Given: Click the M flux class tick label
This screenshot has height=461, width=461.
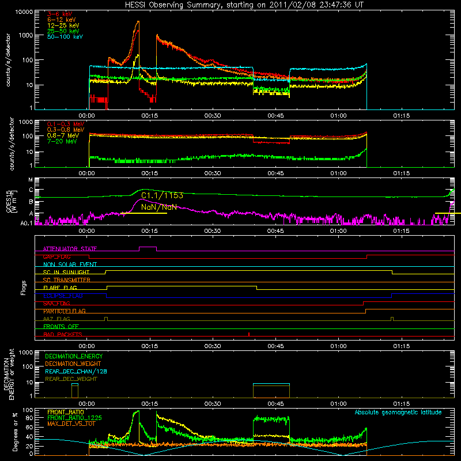Looking at the screenshot, I should click(x=31, y=179).
